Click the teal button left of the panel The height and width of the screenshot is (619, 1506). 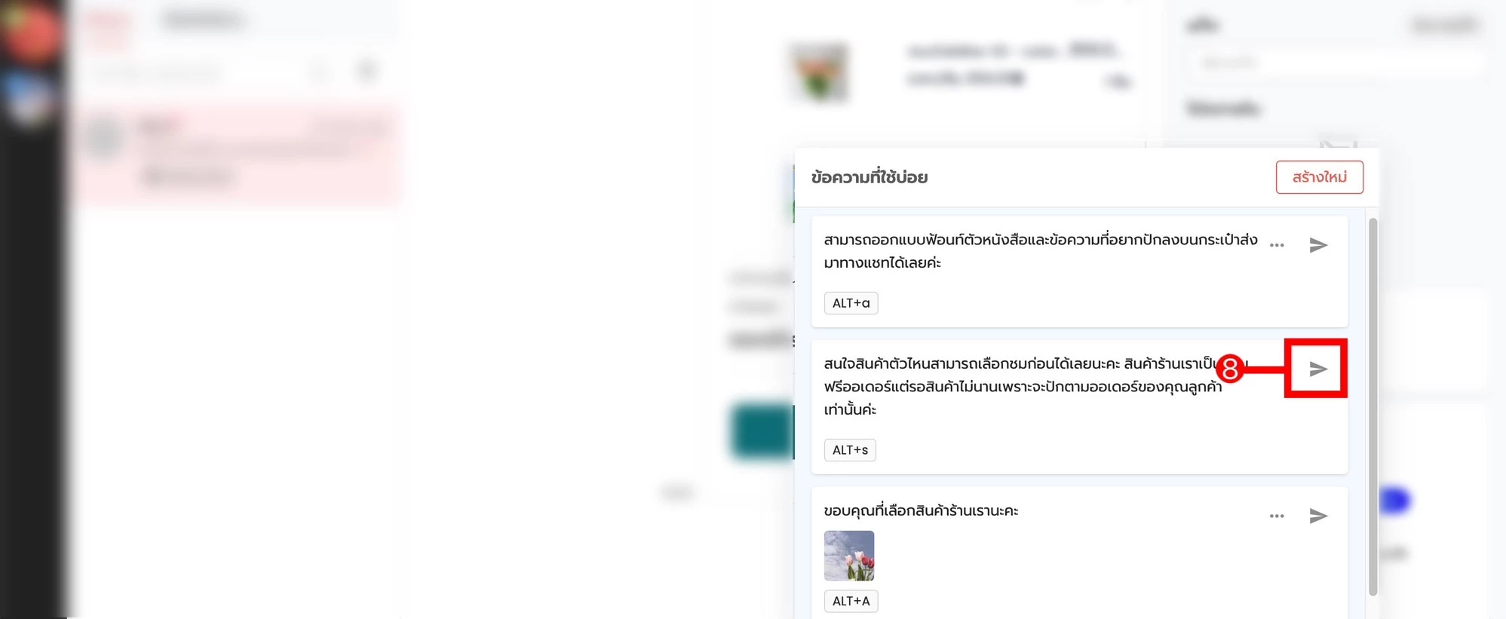(762, 431)
